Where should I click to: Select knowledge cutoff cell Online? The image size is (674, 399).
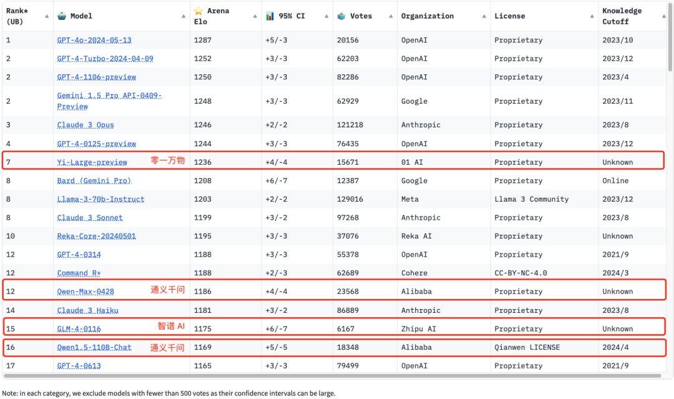pyautogui.click(x=615, y=180)
